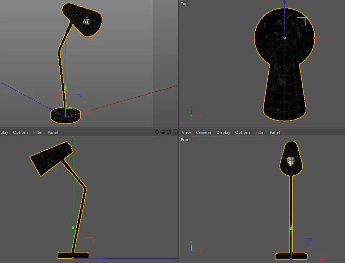
Task: Open the Options menu beside the navigation icons
Action: click(21, 132)
